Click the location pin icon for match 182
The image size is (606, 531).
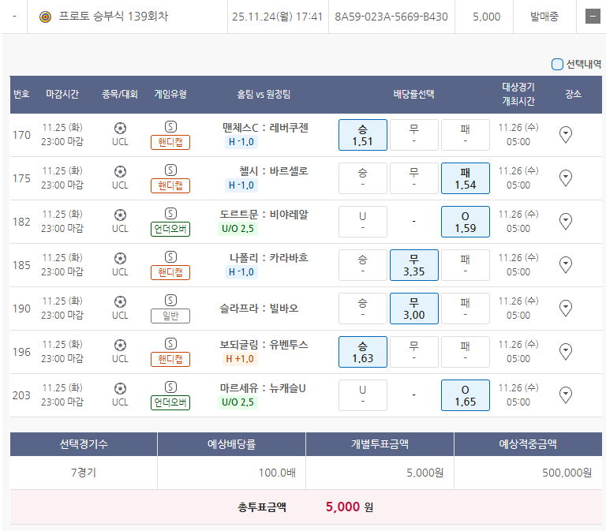[565, 222]
